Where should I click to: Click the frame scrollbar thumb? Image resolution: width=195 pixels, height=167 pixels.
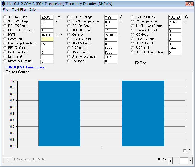(184, 161)
